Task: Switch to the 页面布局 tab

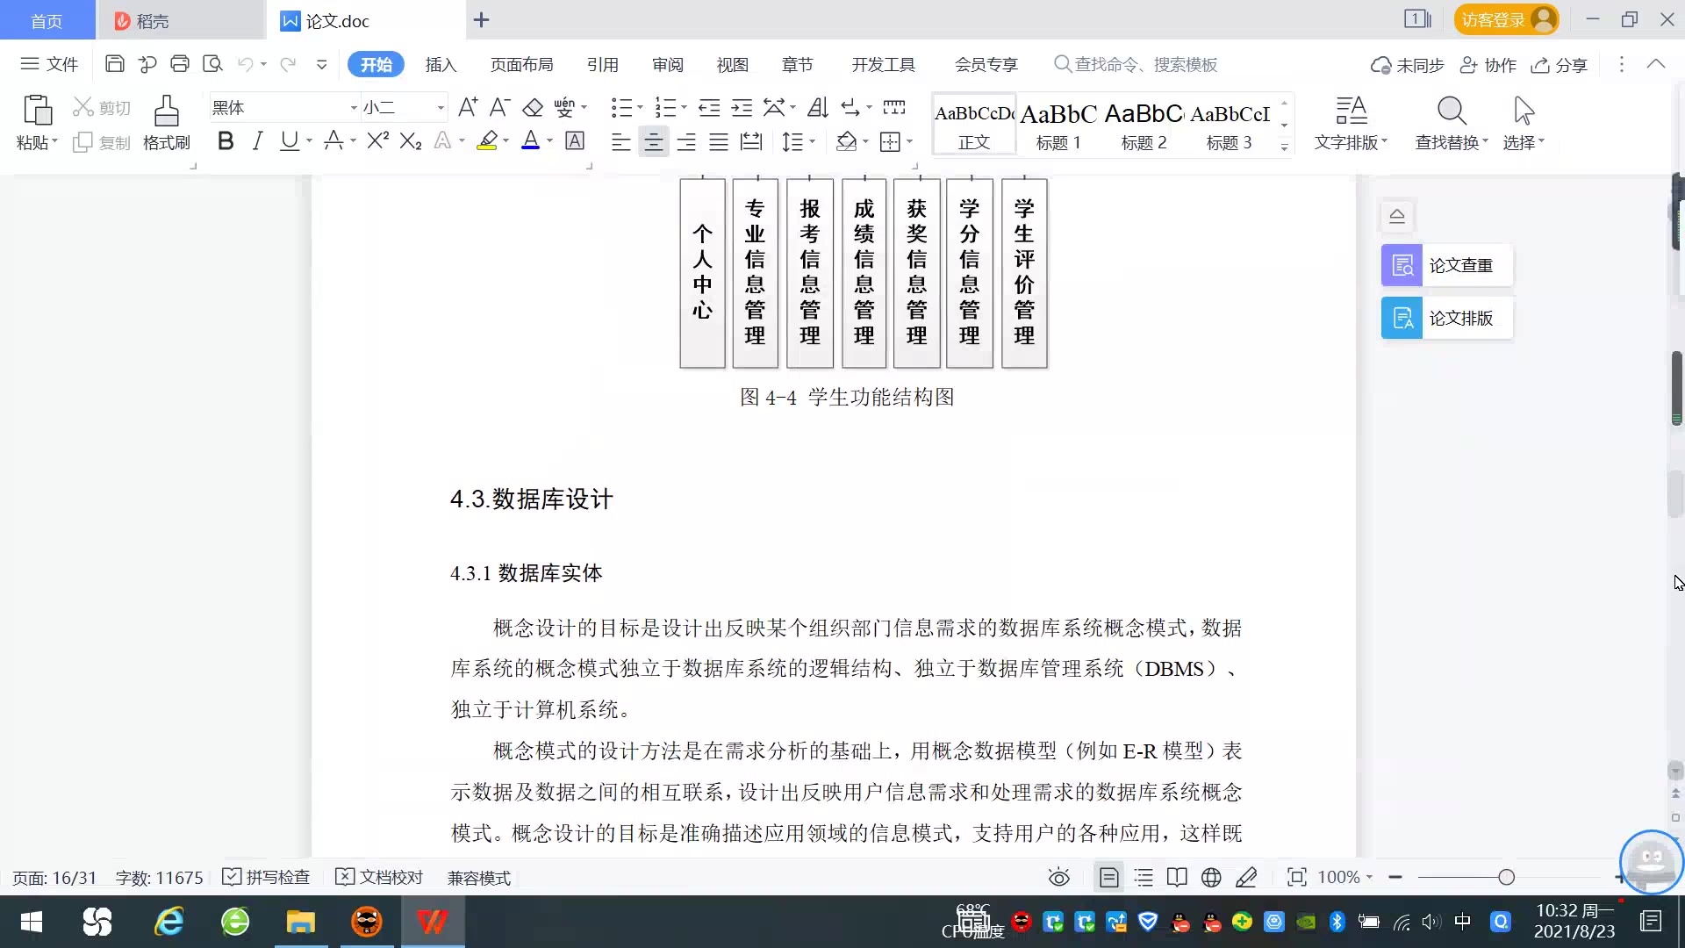Action: click(x=521, y=64)
